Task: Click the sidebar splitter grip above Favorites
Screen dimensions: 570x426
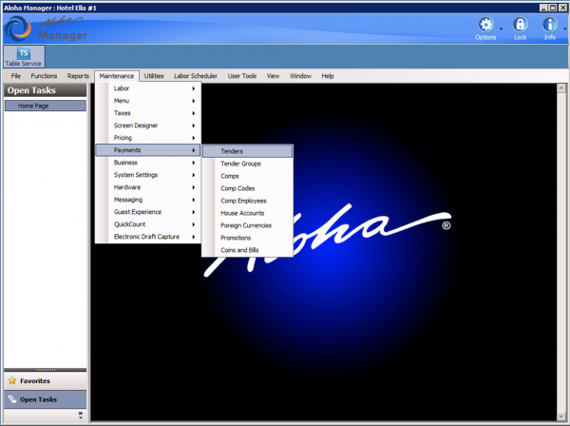Action: [x=46, y=370]
